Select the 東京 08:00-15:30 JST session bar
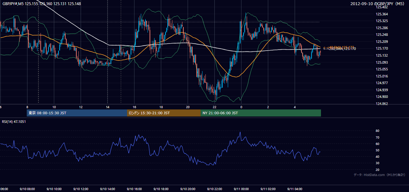Image resolution: width=409 pixels, height=192 pixels. point(77,113)
